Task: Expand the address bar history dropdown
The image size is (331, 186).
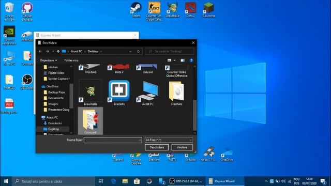Action: click(130, 52)
